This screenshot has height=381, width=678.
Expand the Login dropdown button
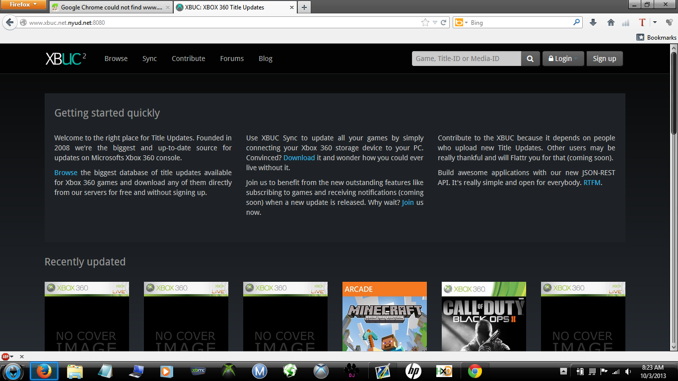[x=563, y=59]
